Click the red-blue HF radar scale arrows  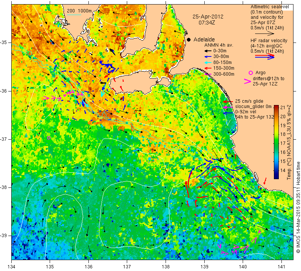point(265,56)
